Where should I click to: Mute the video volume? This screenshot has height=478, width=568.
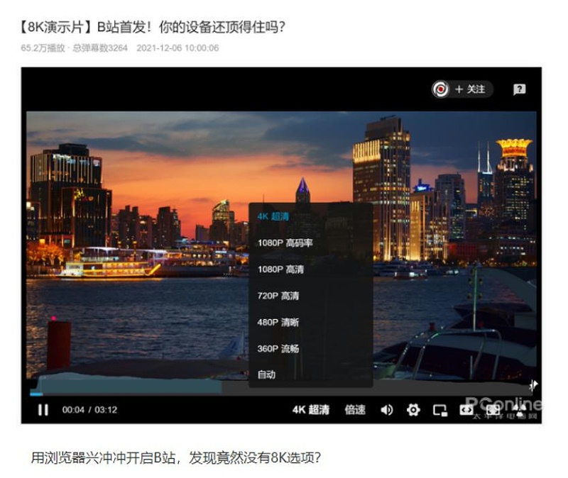point(387,410)
